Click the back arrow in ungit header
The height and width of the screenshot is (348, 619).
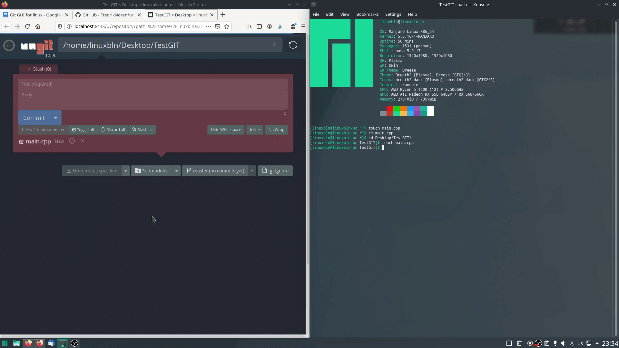point(9,45)
